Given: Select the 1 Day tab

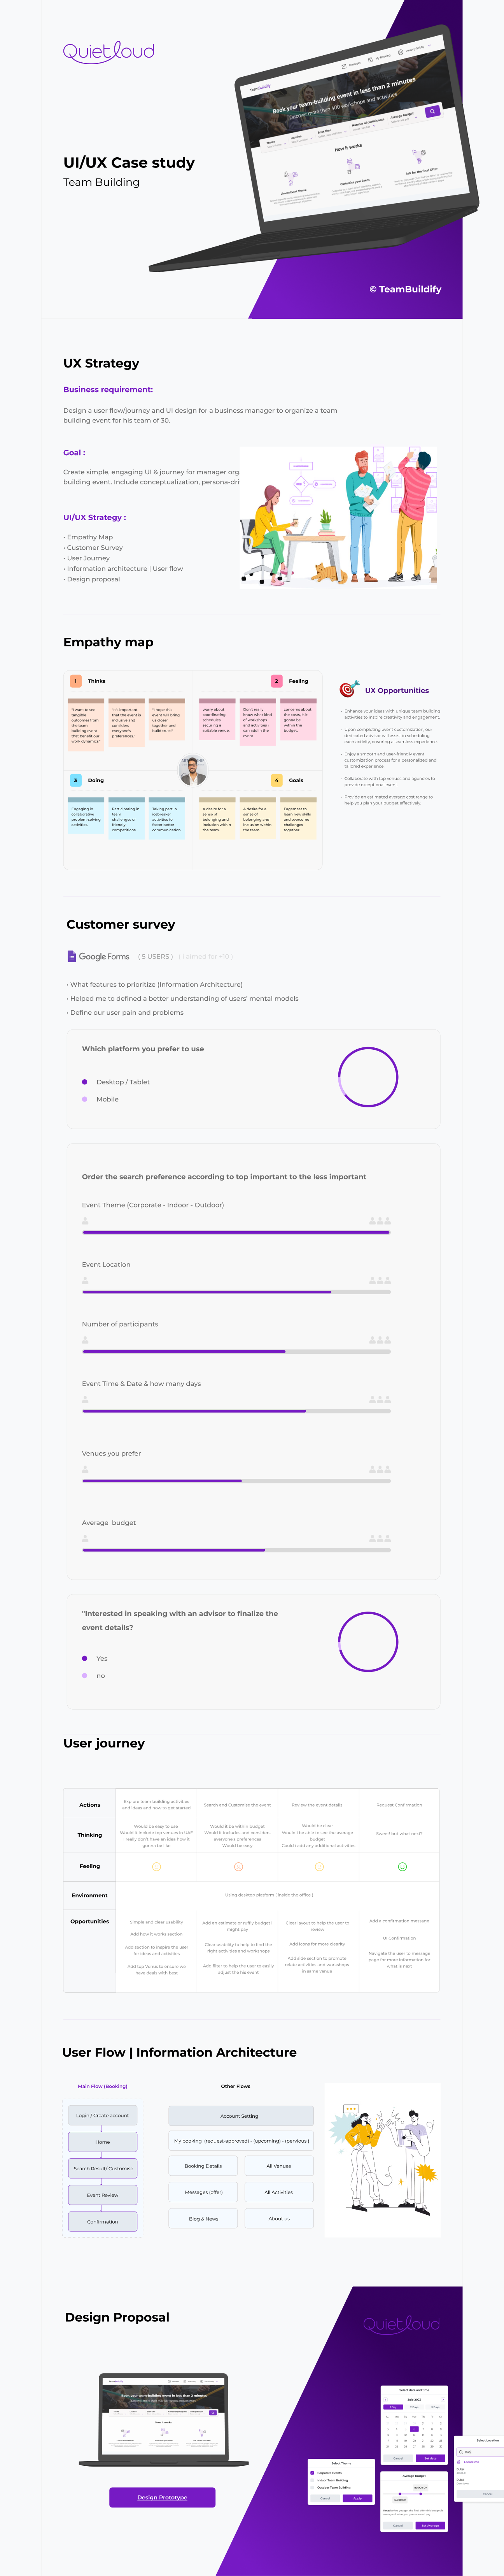Looking at the screenshot, I should tap(393, 2407).
